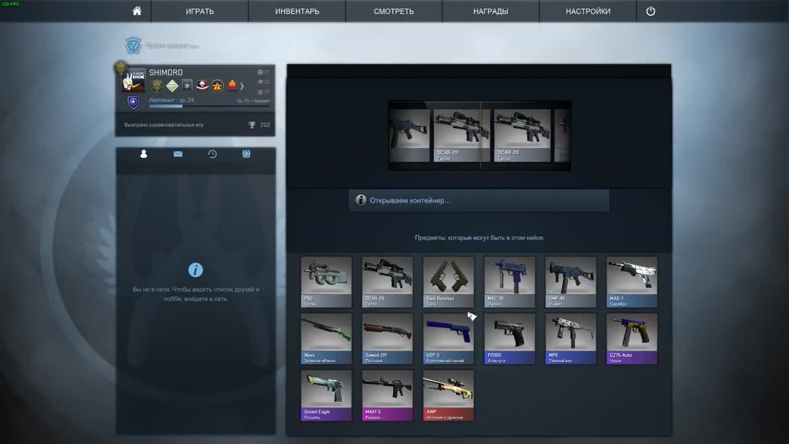Viewport: 789px width, 444px height.
Task: Select the MAG-7 Серебро case item
Action: point(632,282)
